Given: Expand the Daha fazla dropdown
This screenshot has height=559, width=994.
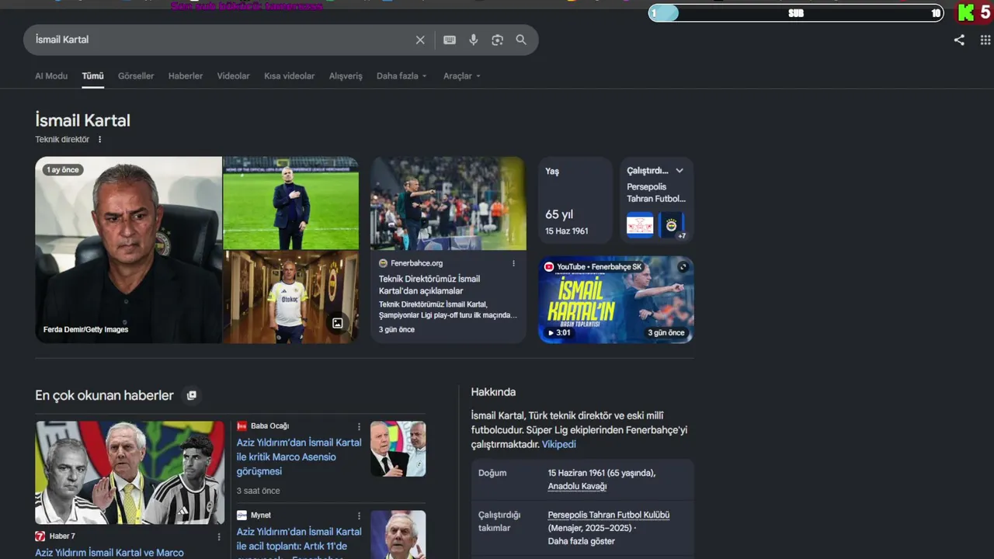Looking at the screenshot, I should coord(401,76).
